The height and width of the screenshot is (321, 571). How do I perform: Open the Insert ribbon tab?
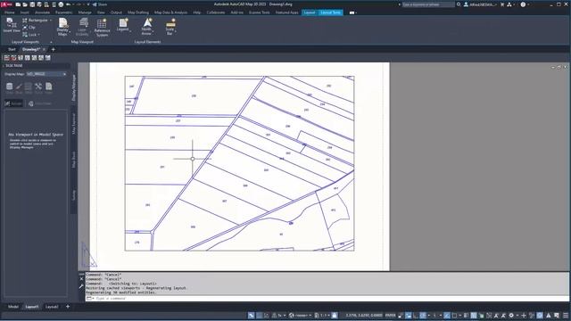[x=24, y=12]
